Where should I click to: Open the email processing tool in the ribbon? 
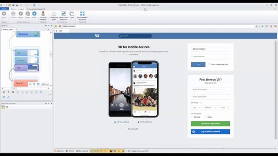tap(54, 16)
